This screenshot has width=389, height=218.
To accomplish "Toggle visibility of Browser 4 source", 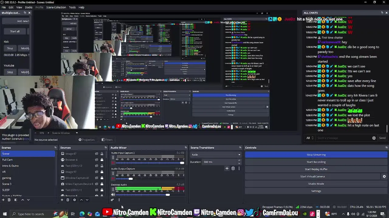I will [x=97, y=160].
